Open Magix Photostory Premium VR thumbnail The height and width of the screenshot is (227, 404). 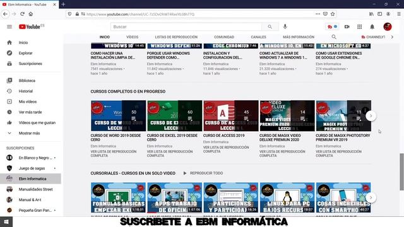[343, 116]
